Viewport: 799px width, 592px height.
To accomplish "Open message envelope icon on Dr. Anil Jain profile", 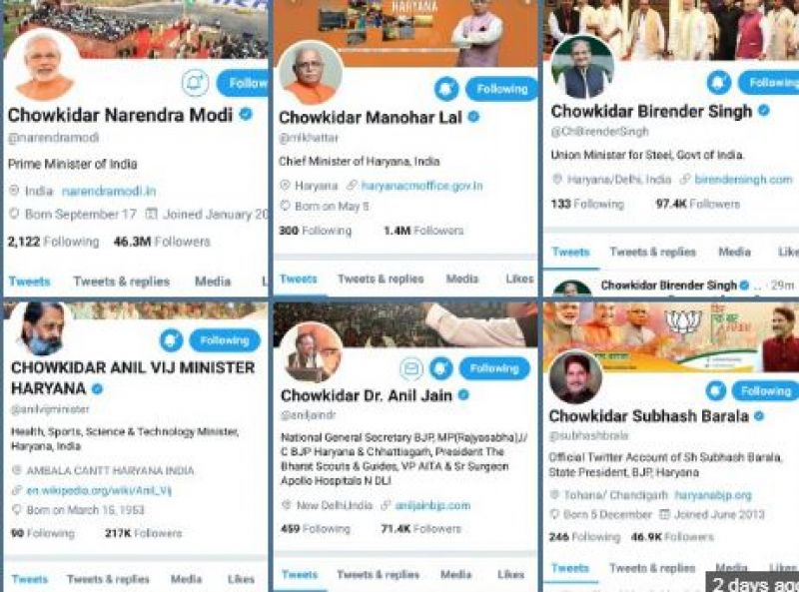I will pos(411,367).
